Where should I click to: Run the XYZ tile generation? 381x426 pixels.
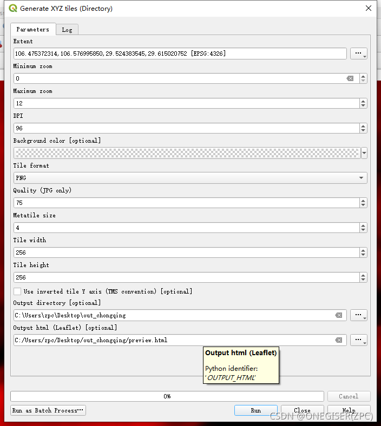click(256, 410)
